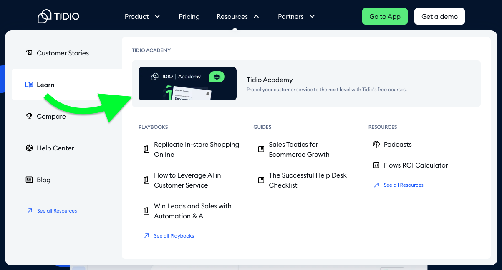Image resolution: width=502 pixels, height=270 pixels.
Task: Click guide icon for Successful Help Desk Checklist
Action: pos(261,180)
